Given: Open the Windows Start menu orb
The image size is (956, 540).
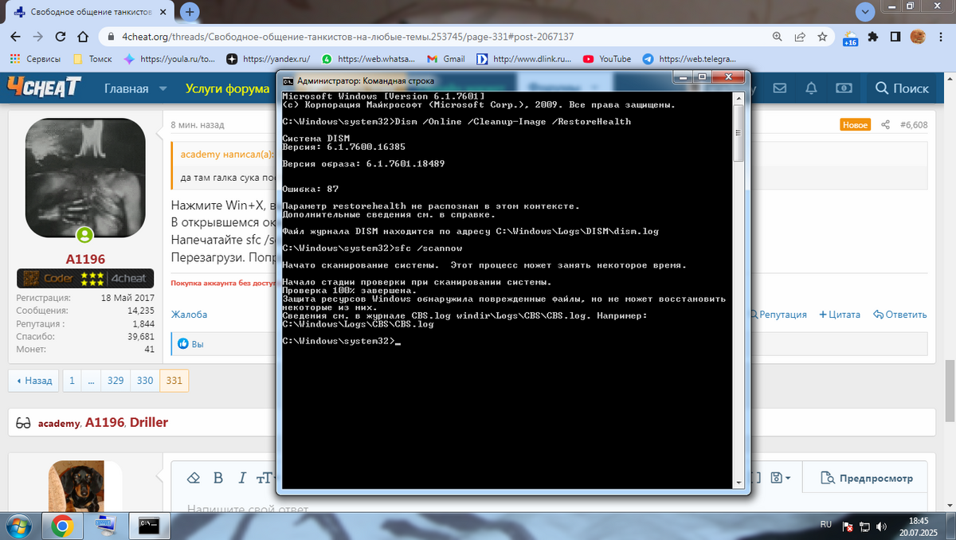Looking at the screenshot, I should click(19, 526).
